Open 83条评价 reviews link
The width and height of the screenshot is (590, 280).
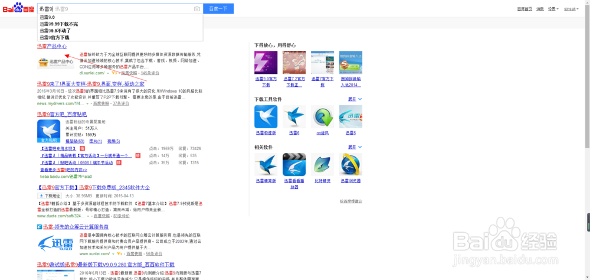click(122, 216)
